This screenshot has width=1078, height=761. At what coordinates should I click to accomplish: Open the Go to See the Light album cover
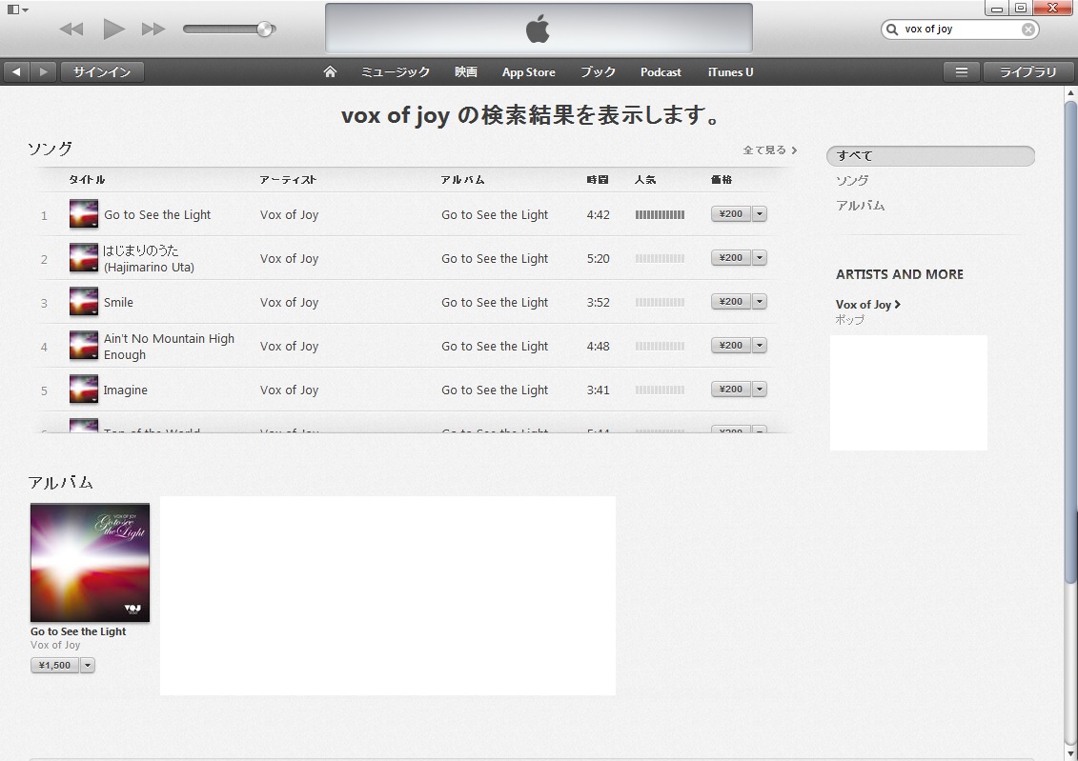coord(90,562)
